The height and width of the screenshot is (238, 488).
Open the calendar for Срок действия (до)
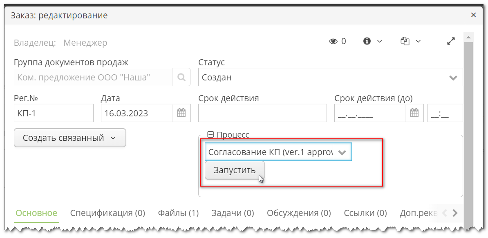(414, 113)
